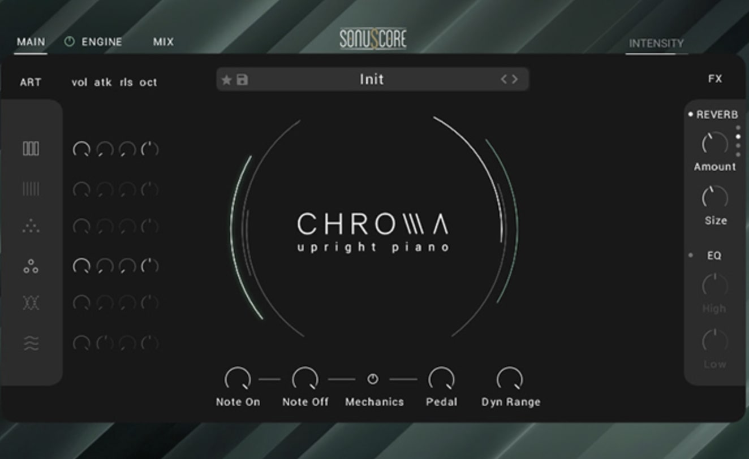Viewport: 749px width, 459px height.
Task: Click the Sonuscore logo
Action: click(373, 39)
